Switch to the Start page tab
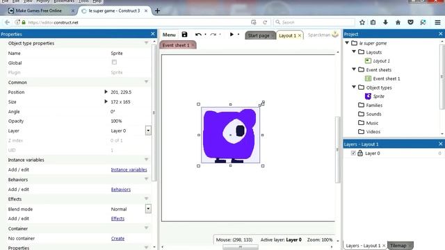Viewport: 445px width, 250px height. 258,35
